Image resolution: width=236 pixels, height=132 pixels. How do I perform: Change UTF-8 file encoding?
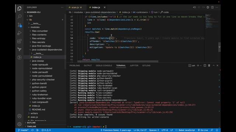(165, 130)
